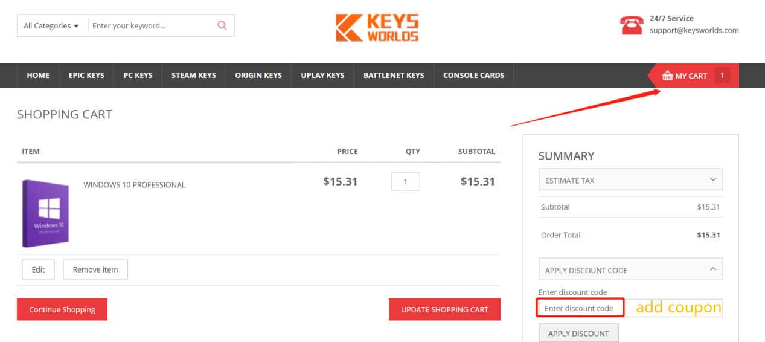Screen dimensions: 765x342
Task: Open the Steam Keys menu item
Action: coord(193,76)
